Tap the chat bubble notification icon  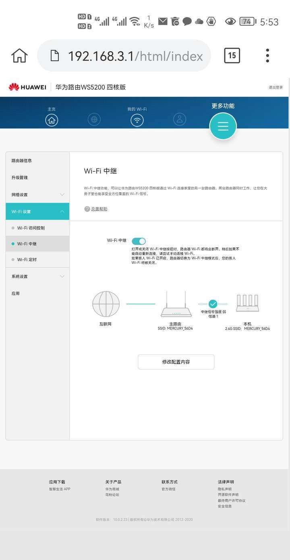pyautogui.click(x=187, y=21)
